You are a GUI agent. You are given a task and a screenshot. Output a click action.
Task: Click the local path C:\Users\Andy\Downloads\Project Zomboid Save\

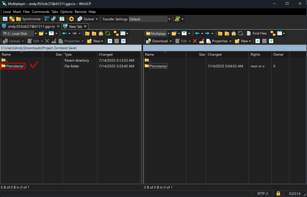tap(39, 48)
